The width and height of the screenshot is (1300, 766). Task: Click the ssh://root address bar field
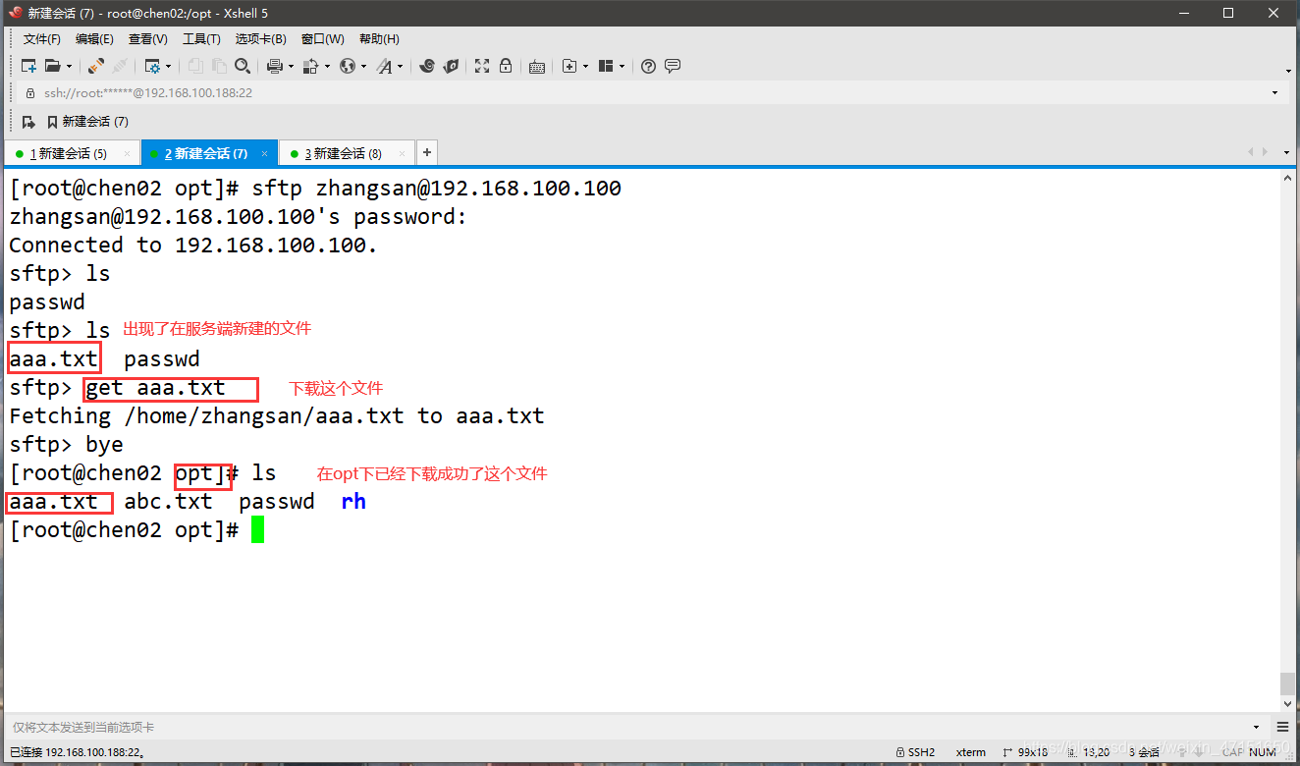click(x=648, y=92)
